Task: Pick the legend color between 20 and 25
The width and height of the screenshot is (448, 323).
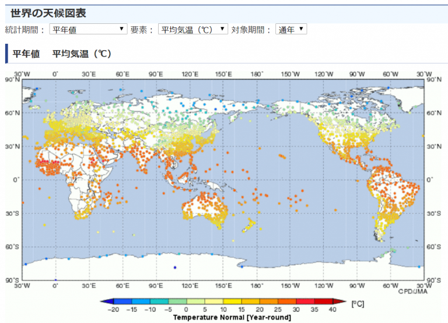Action: pyautogui.click(x=269, y=301)
